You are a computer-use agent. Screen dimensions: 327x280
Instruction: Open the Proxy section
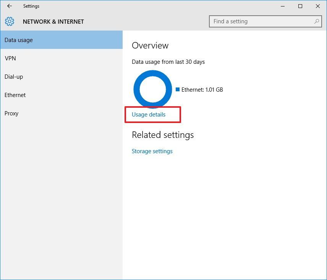(x=11, y=113)
